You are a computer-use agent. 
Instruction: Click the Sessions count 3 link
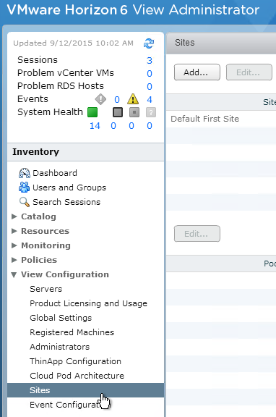click(x=150, y=60)
